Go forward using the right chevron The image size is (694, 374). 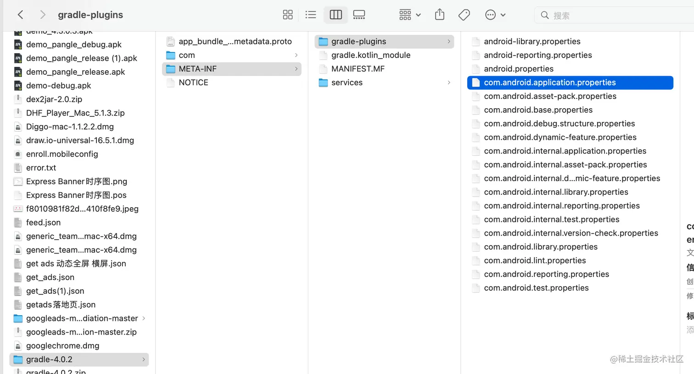pos(43,15)
